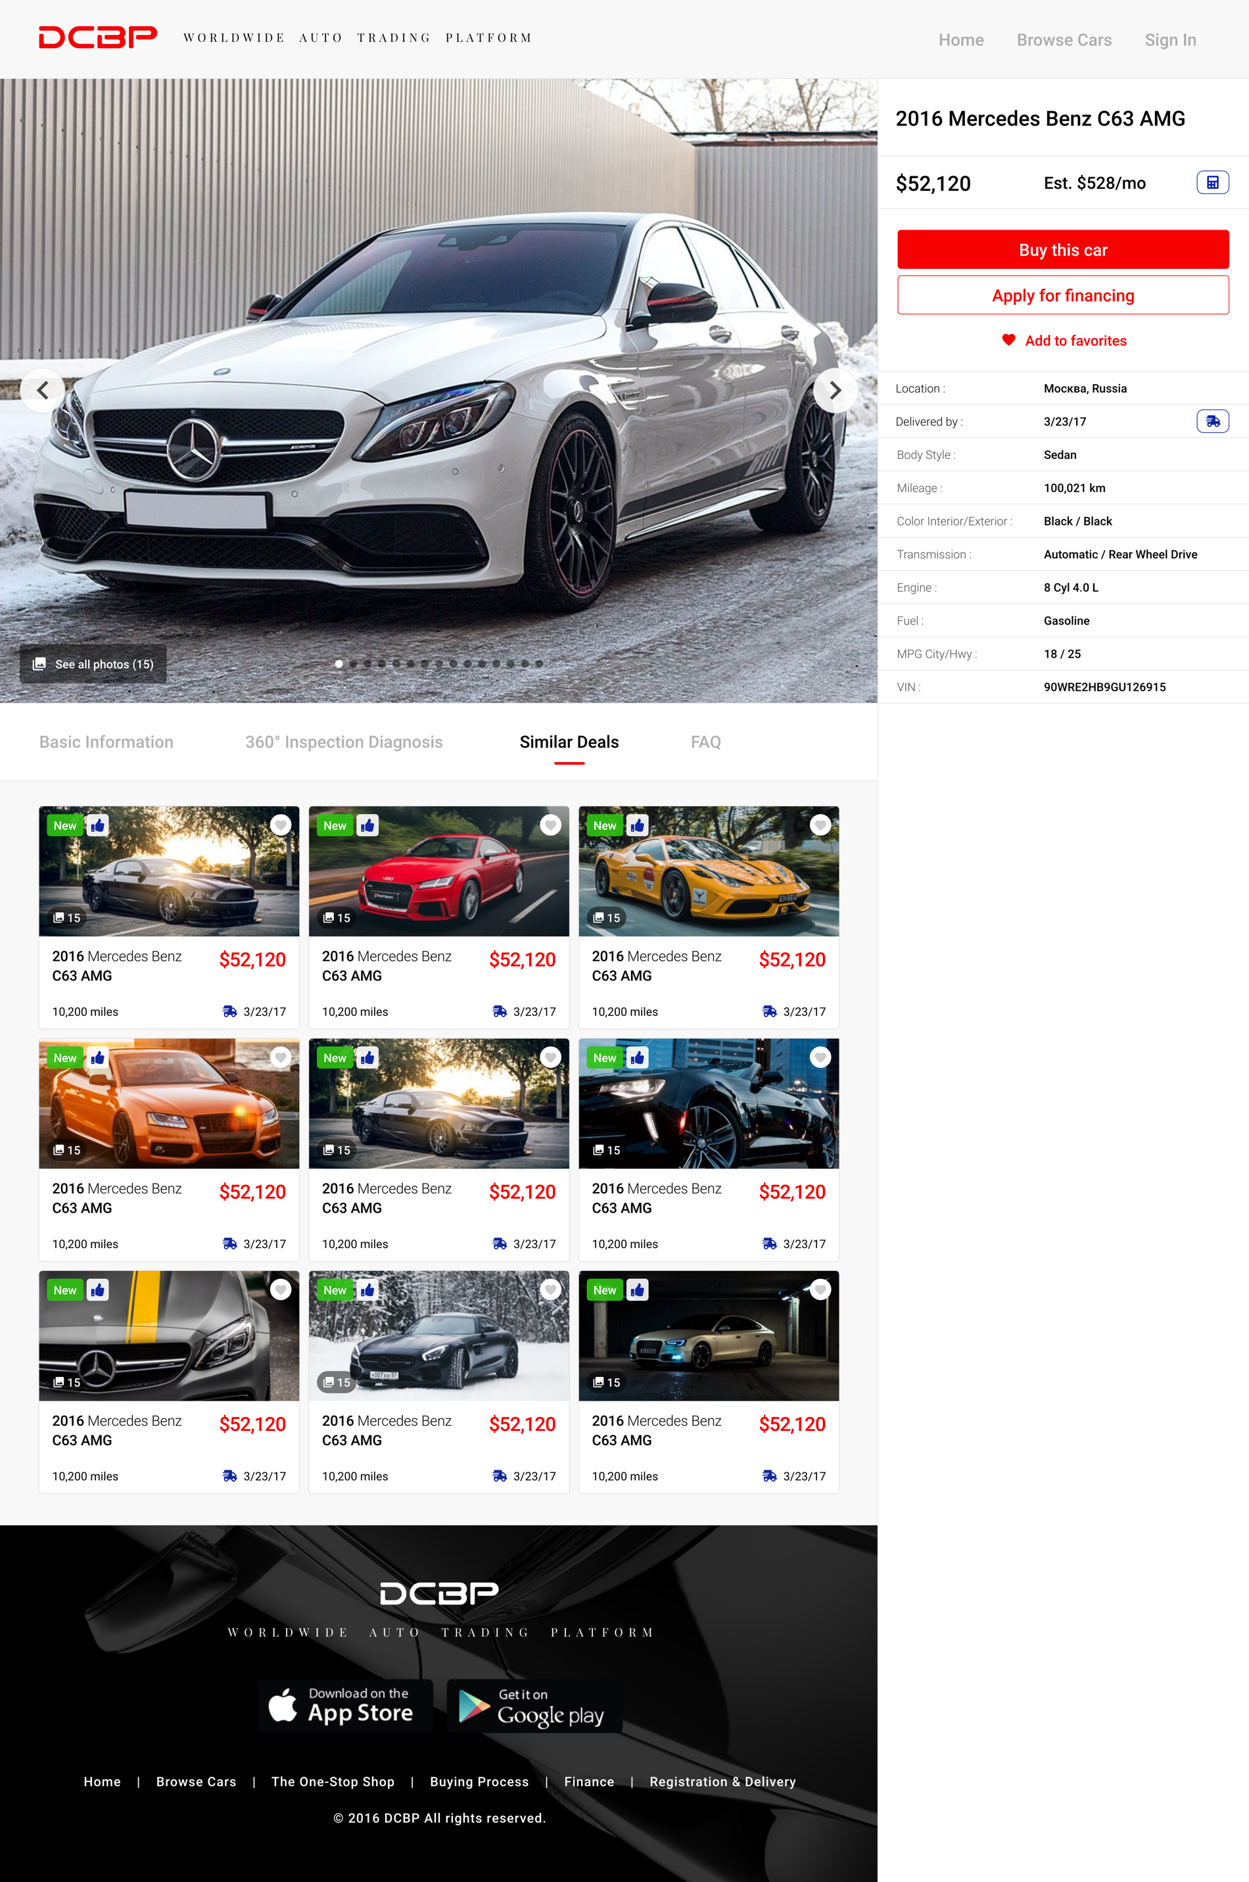The width and height of the screenshot is (1249, 1882).
Task: Go to Home in the top navigation
Action: [960, 40]
